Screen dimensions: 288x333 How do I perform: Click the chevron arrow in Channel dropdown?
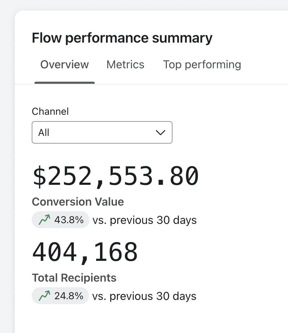(x=160, y=132)
